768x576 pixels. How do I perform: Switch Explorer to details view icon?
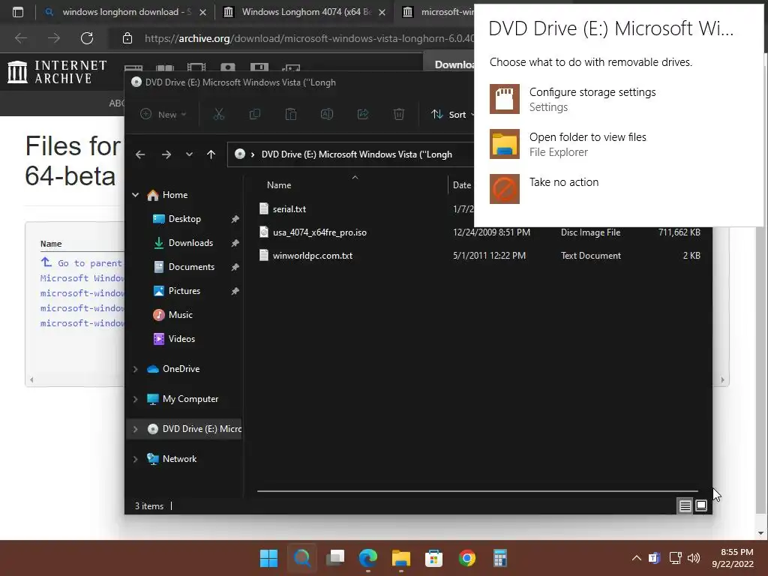[x=685, y=505]
